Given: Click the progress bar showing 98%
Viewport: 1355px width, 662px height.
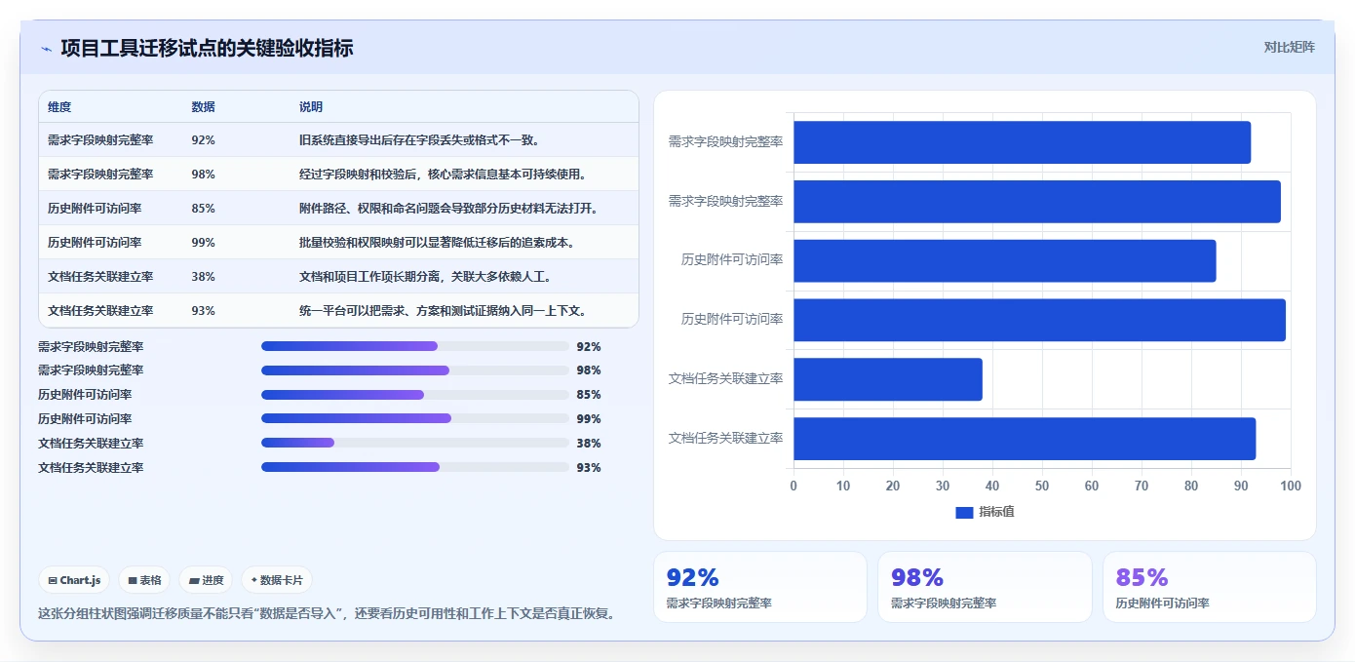Looking at the screenshot, I should 415,370.
